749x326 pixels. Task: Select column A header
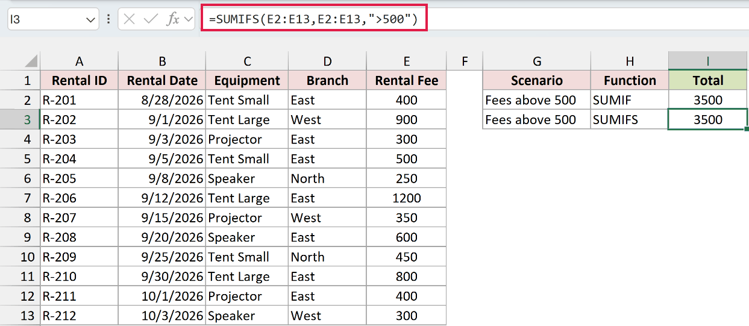tap(79, 61)
